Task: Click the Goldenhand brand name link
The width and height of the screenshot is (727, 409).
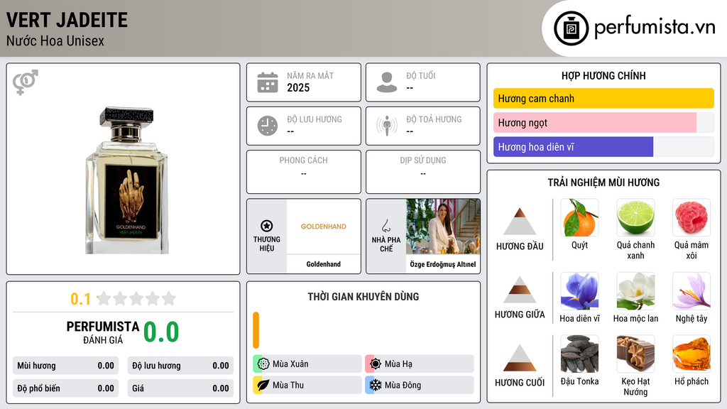Action: tap(324, 264)
